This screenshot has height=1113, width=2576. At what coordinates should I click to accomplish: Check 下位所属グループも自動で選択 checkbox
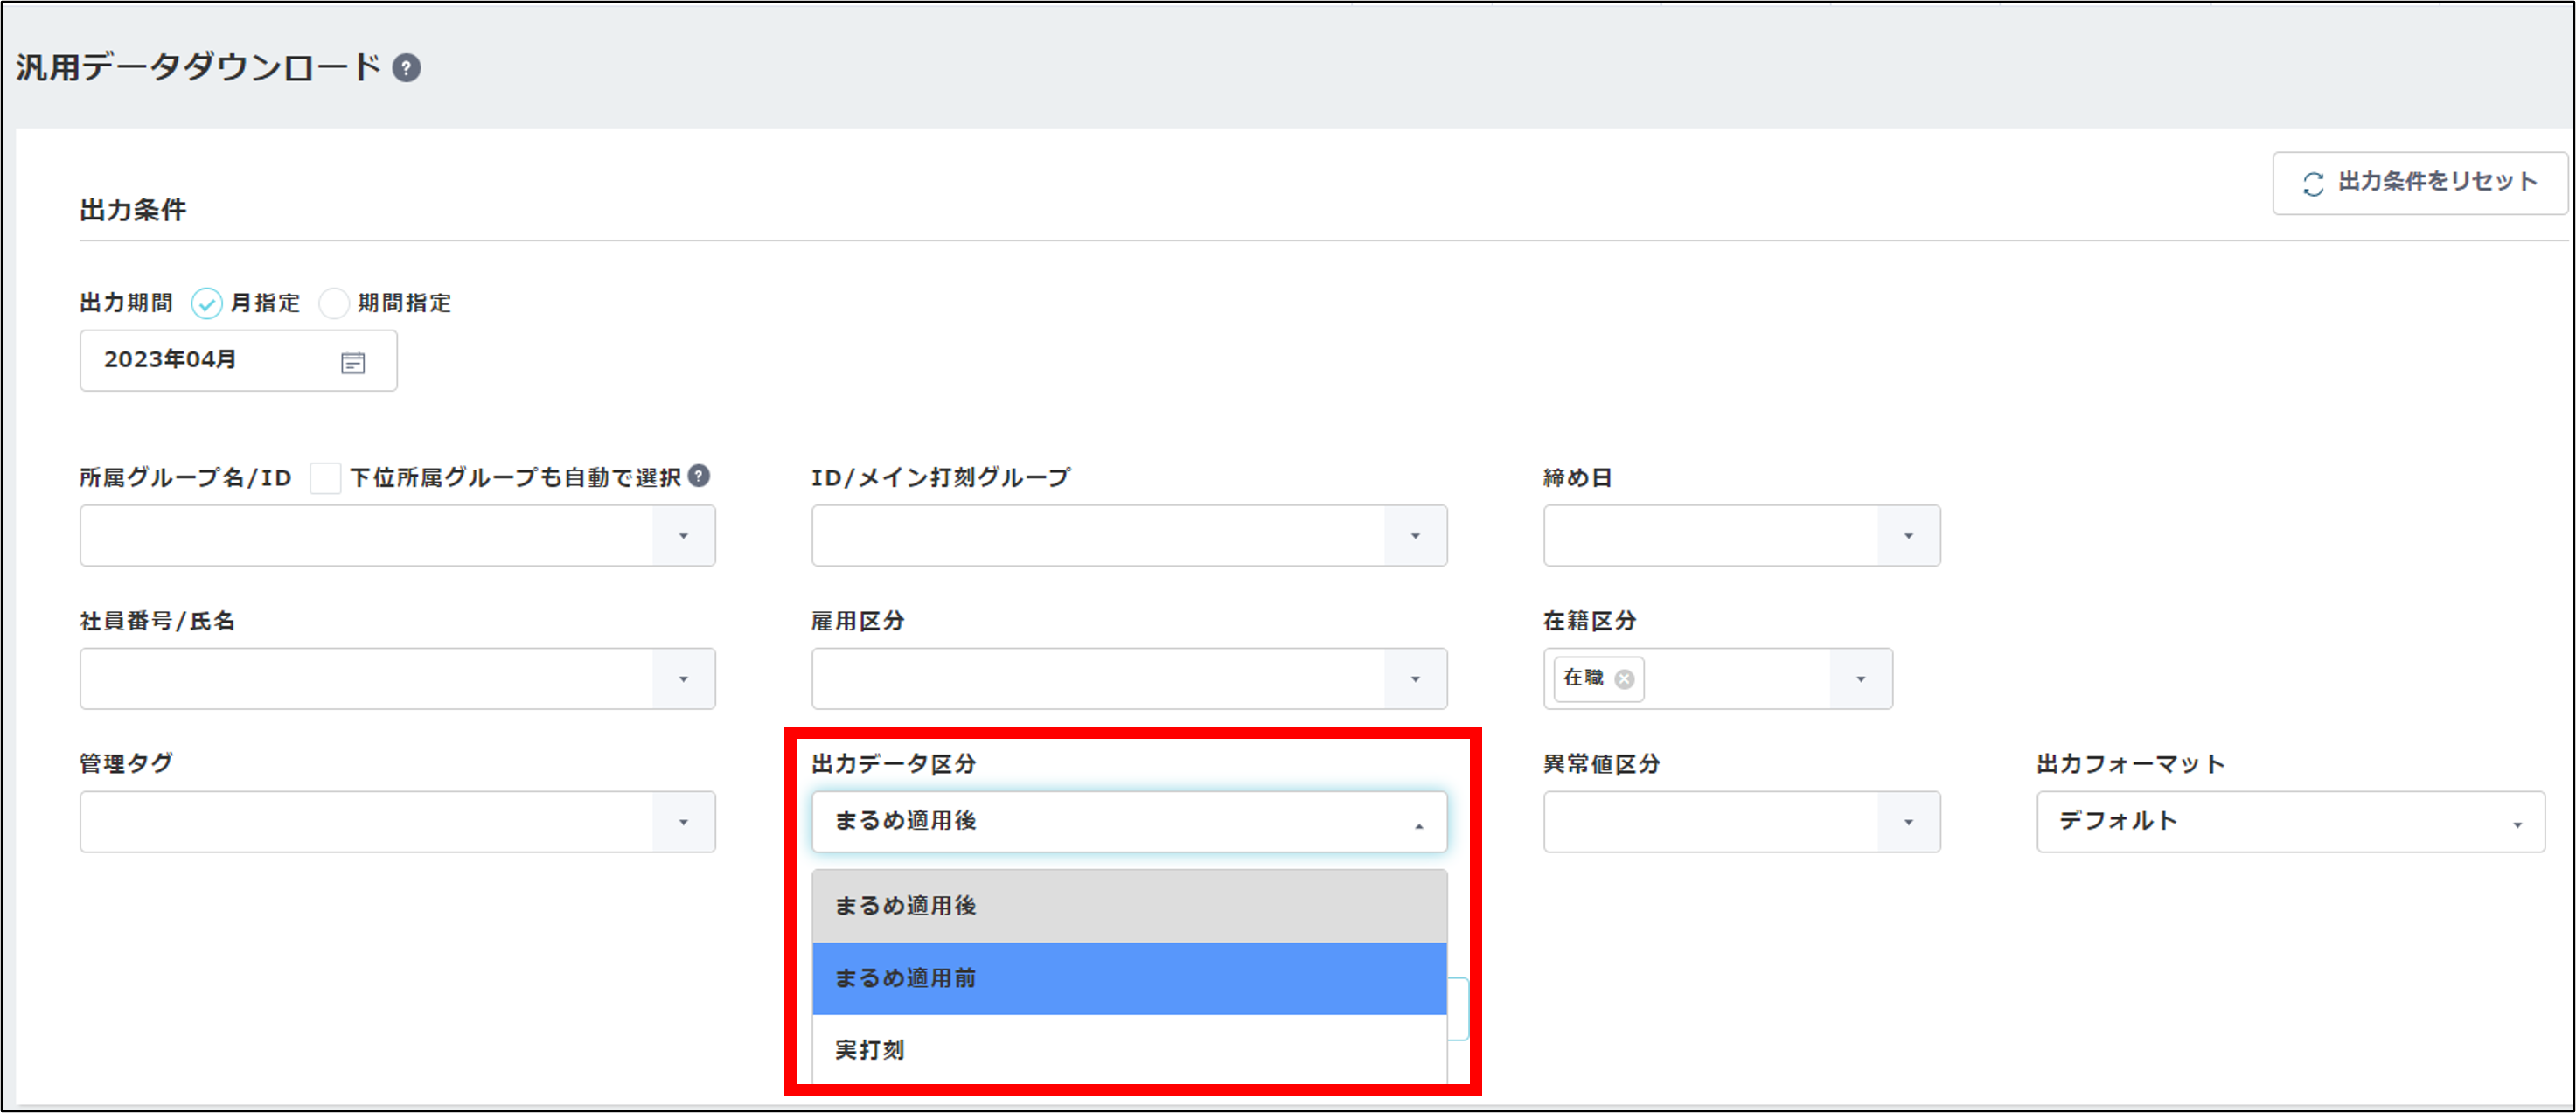[325, 478]
